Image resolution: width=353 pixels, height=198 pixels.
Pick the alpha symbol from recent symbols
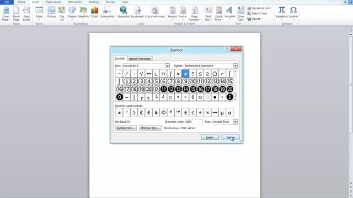pyautogui.click(x=229, y=113)
